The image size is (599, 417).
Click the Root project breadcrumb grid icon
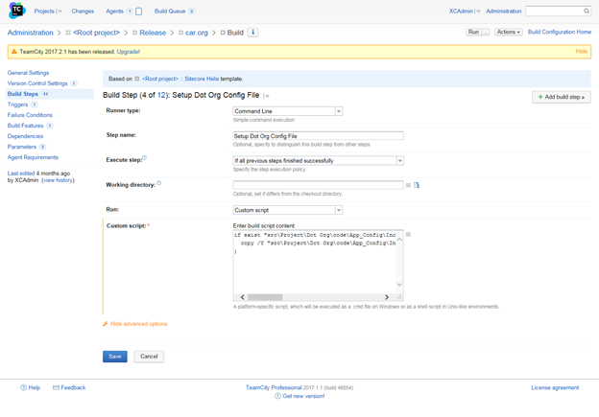click(68, 33)
